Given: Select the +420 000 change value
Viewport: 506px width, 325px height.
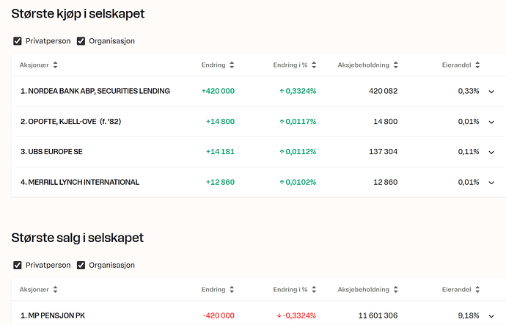Looking at the screenshot, I should [218, 91].
